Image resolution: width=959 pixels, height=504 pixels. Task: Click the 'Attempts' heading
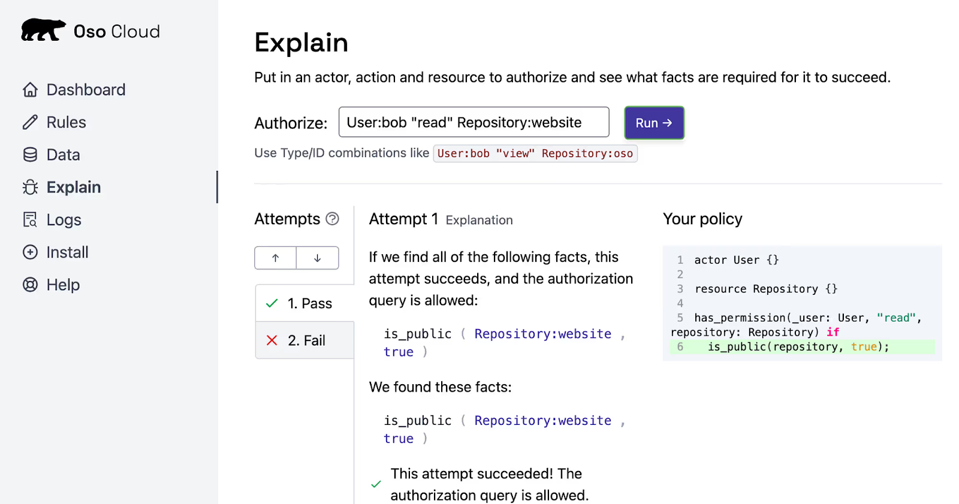(287, 219)
